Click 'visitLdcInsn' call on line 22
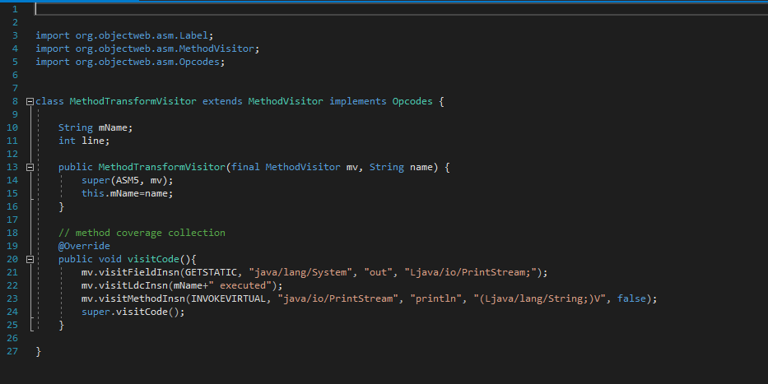This screenshot has width=768, height=384. pos(133,285)
